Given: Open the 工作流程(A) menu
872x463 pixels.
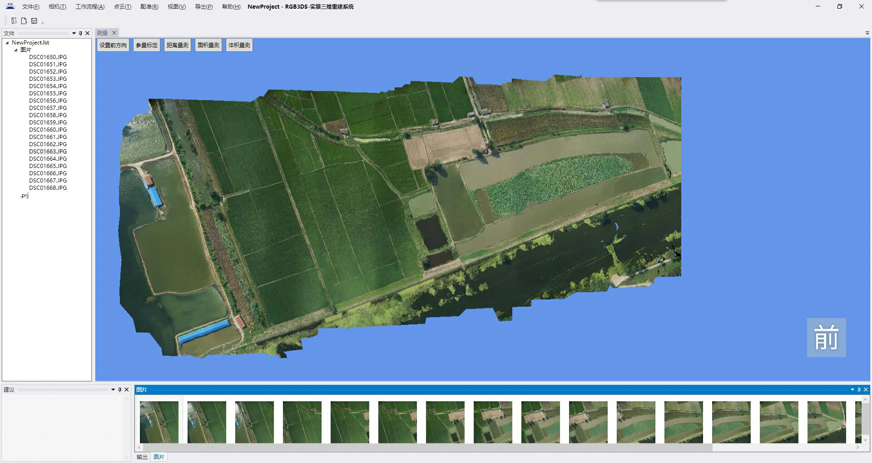Looking at the screenshot, I should (x=89, y=7).
